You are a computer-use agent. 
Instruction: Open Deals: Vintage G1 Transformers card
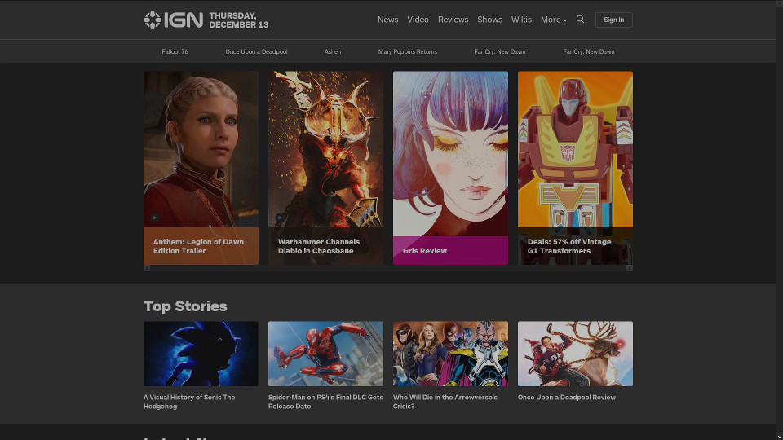[x=575, y=168]
